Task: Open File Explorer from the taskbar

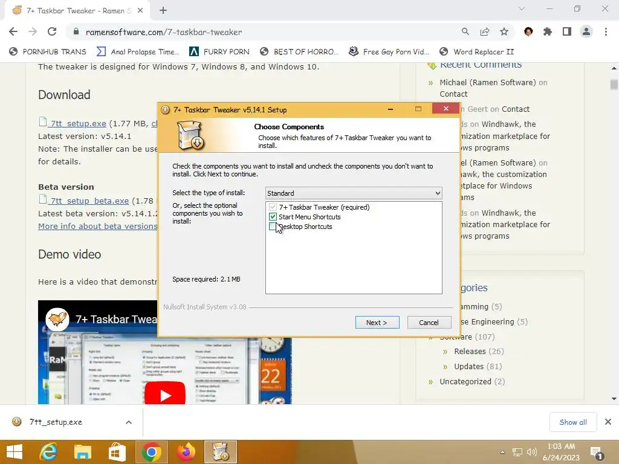Action: point(82,452)
